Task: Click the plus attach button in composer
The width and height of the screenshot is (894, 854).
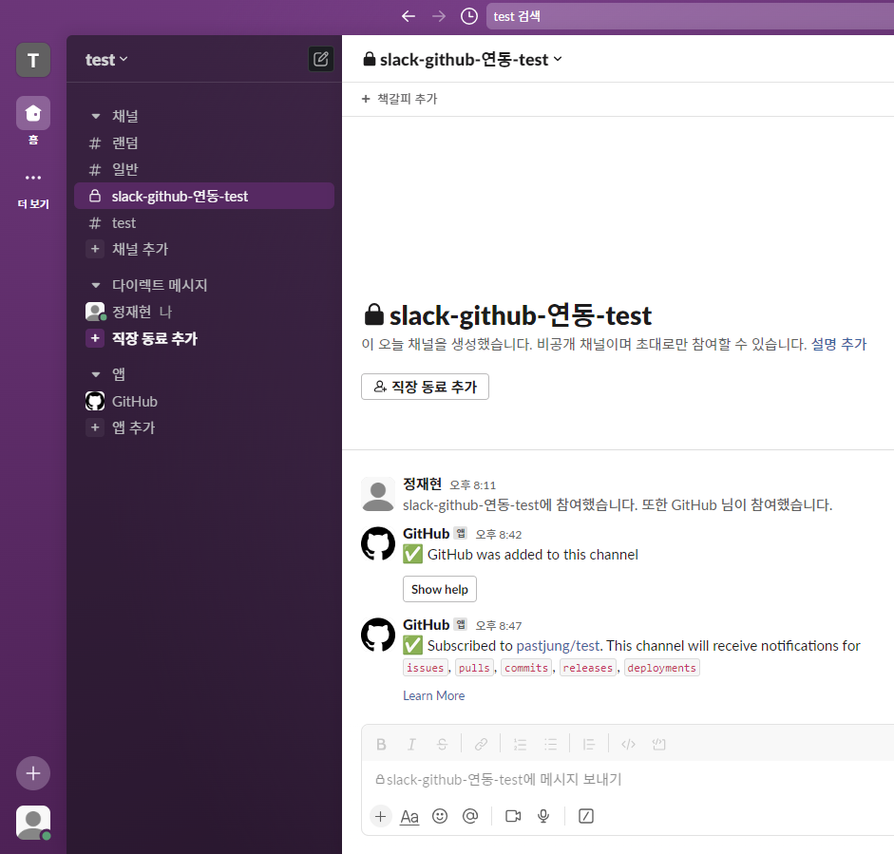Action: 380,816
